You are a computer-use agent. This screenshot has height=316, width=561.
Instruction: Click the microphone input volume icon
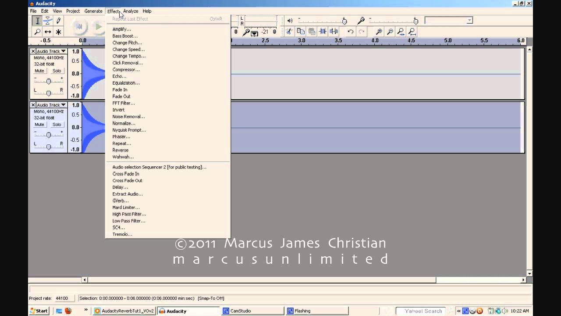click(x=361, y=21)
